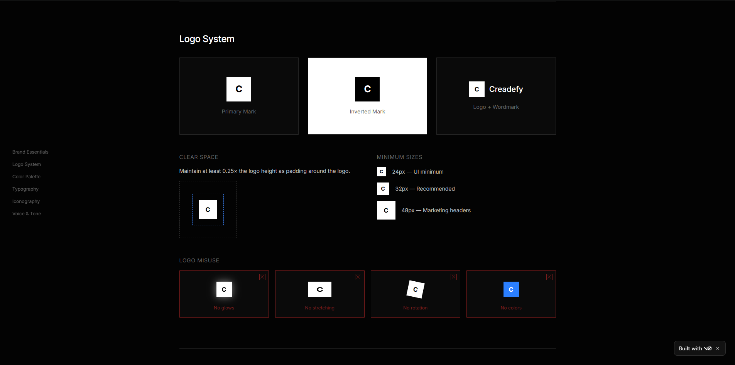Navigate to Typography section

25,189
